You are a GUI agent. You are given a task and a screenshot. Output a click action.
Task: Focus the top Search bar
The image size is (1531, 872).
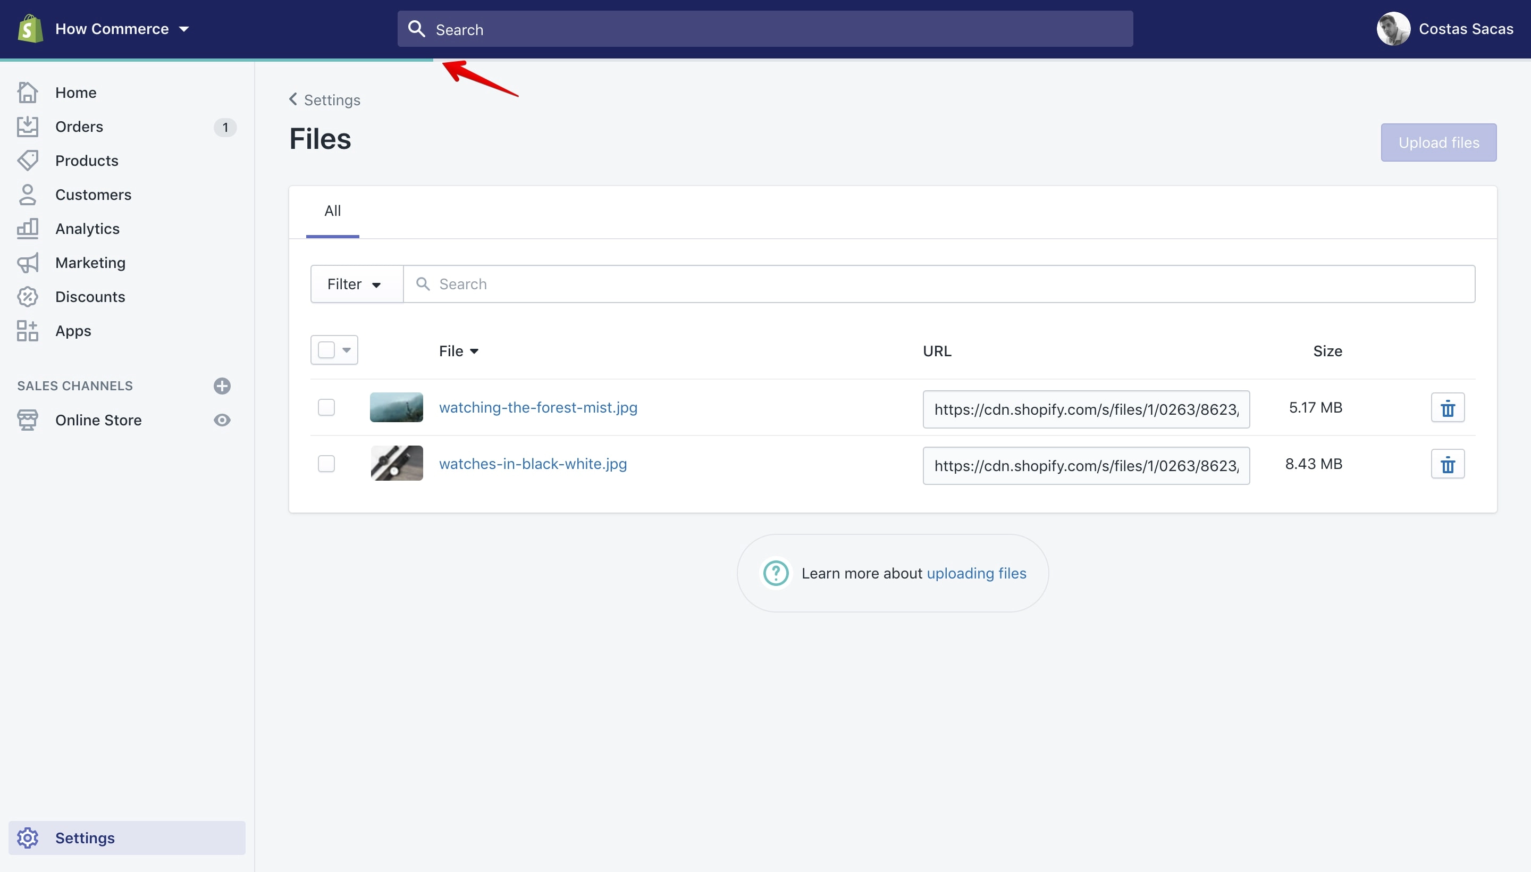pyautogui.click(x=764, y=29)
